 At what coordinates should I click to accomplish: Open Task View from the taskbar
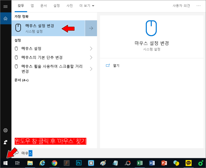pos(17,163)
